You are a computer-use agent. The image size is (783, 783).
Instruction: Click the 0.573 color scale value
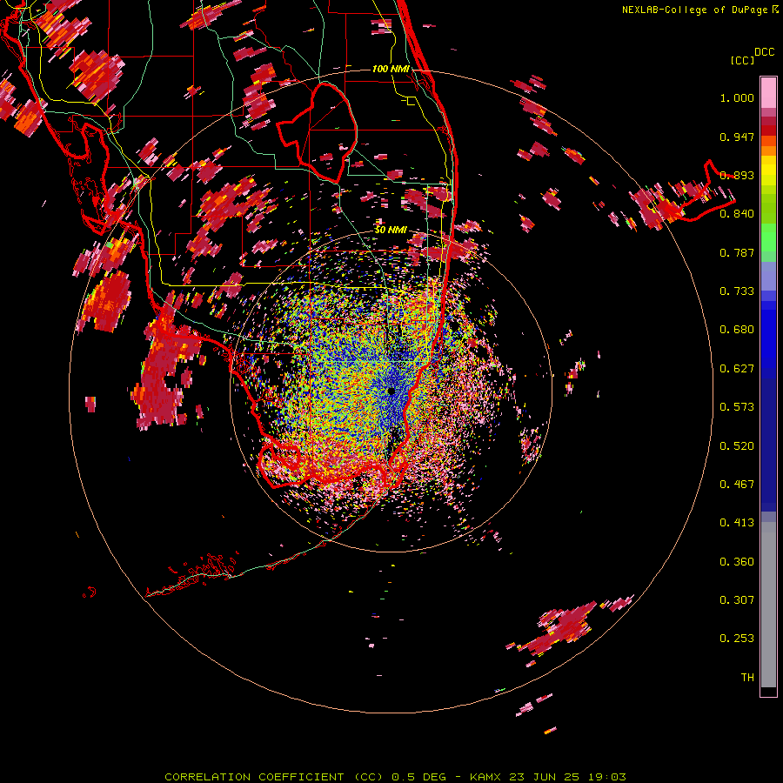pyautogui.click(x=737, y=407)
